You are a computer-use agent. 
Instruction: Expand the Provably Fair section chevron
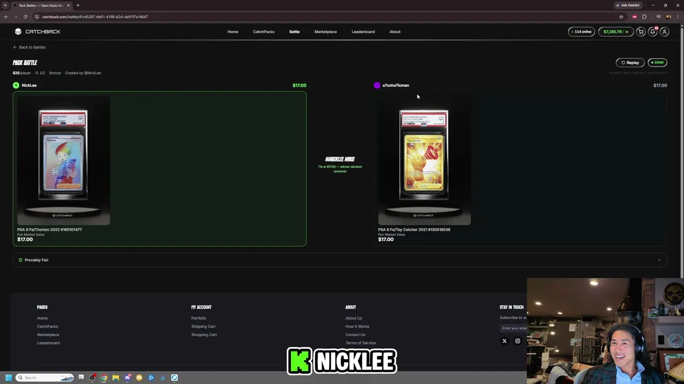pos(659,260)
